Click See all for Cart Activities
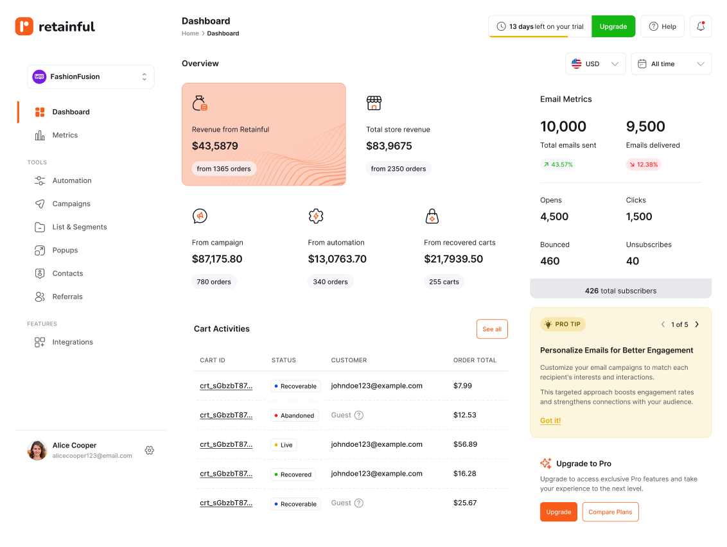The height and width of the screenshot is (547, 727). 492,329
